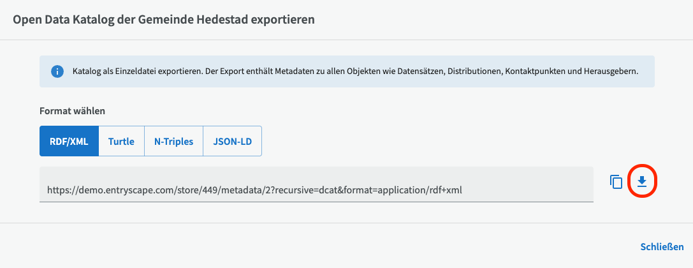This screenshot has height=268, width=693.
Task: Copy the export URL to clipboard
Action: point(616,182)
